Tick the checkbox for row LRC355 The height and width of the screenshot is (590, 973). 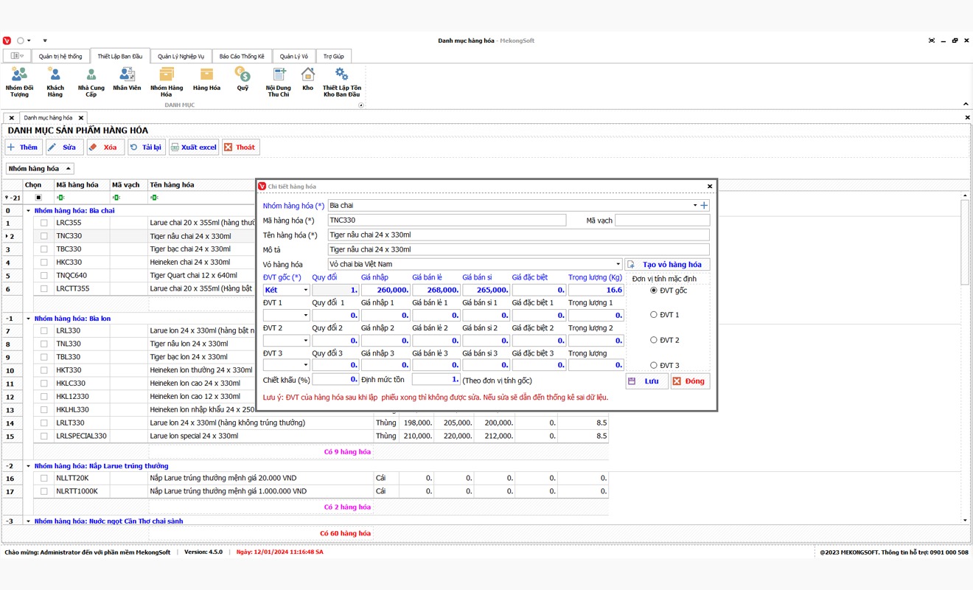(x=44, y=223)
